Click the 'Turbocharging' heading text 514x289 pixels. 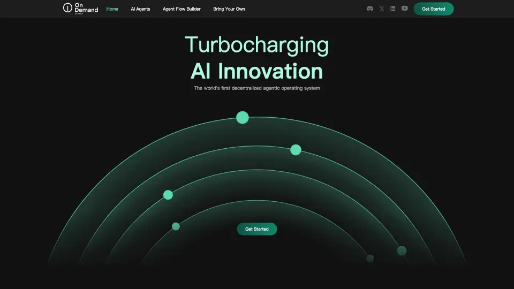[x=257, y=45]
